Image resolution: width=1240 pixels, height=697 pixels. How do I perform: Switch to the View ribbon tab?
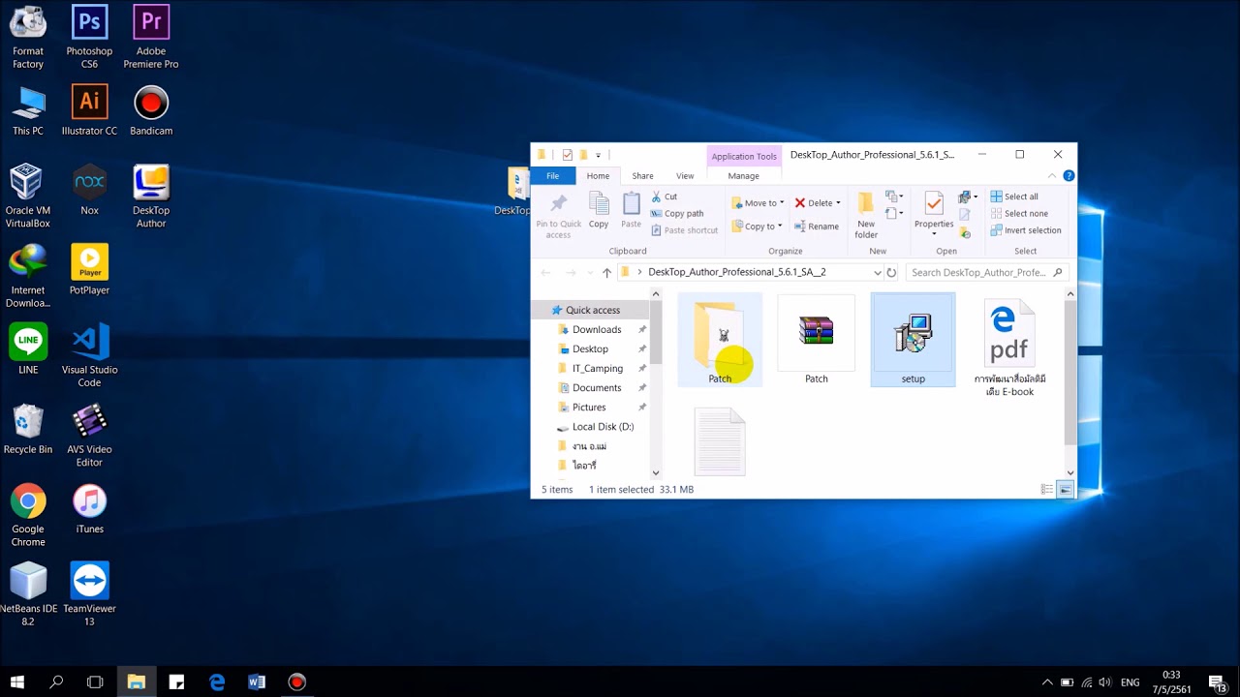tap(685, 176)
